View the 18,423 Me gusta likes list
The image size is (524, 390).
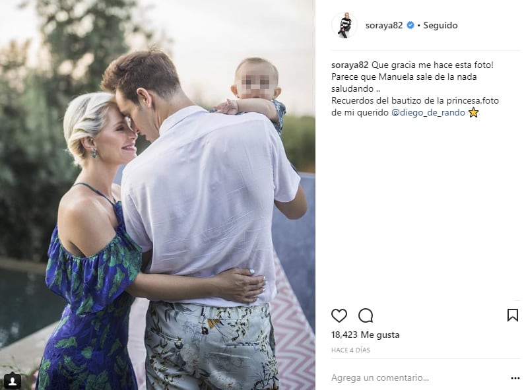(365, 335)
